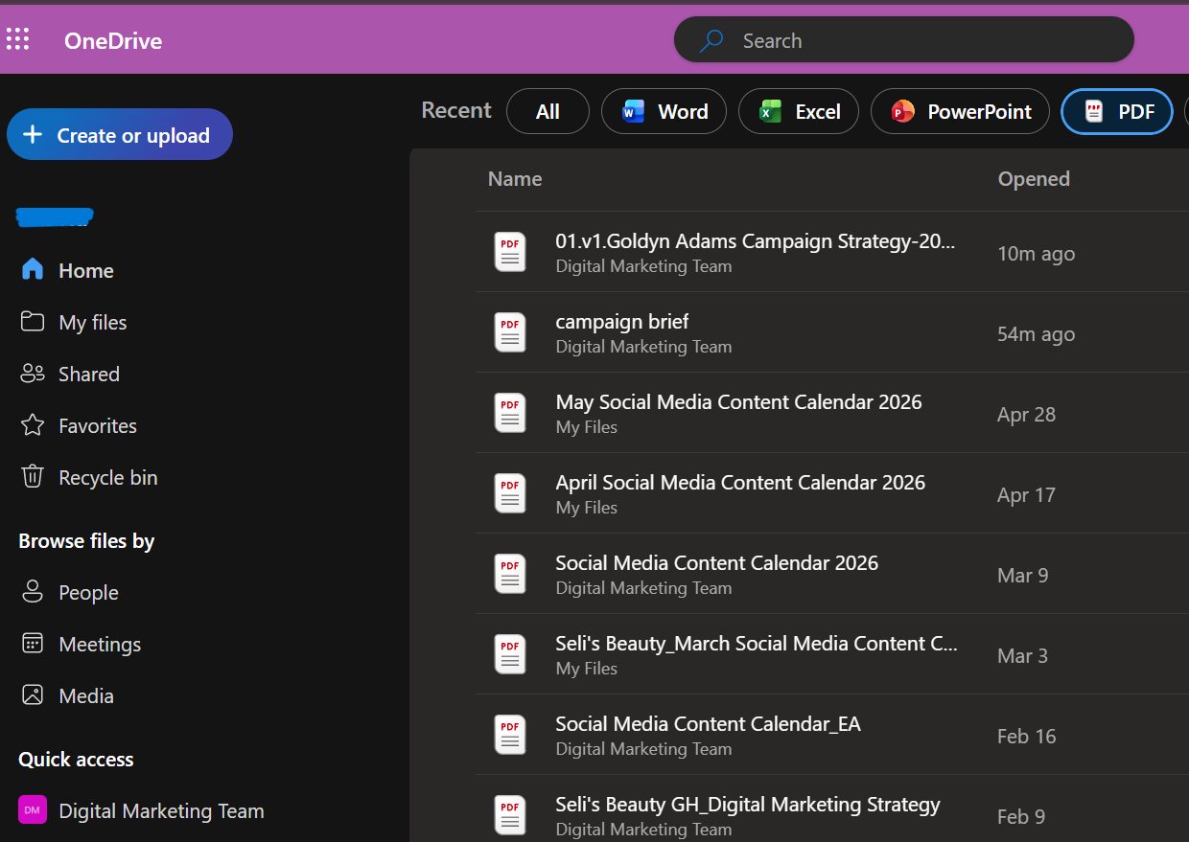Open Social Media Content Calendar_EA file
The width and height of the screenshot is (1189, 842).
click(x=709, y=724)
